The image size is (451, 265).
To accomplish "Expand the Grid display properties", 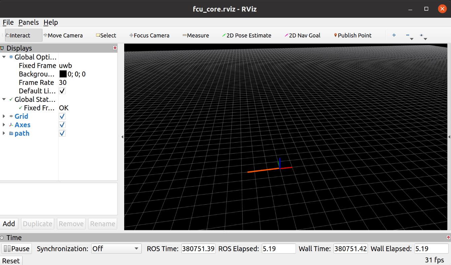I will click(x=4, y=116).
